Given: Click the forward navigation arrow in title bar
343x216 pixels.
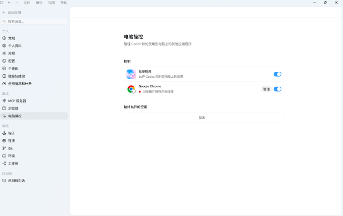Looking at the screenshot, I should (17, 2).
